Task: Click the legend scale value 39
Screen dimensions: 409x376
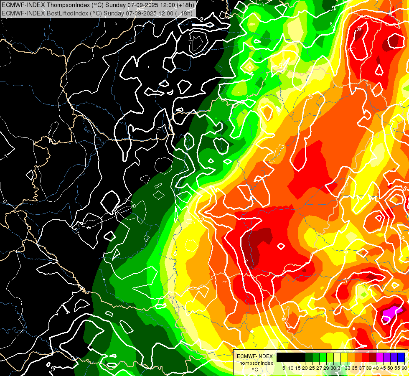Action: click(369, 368)
